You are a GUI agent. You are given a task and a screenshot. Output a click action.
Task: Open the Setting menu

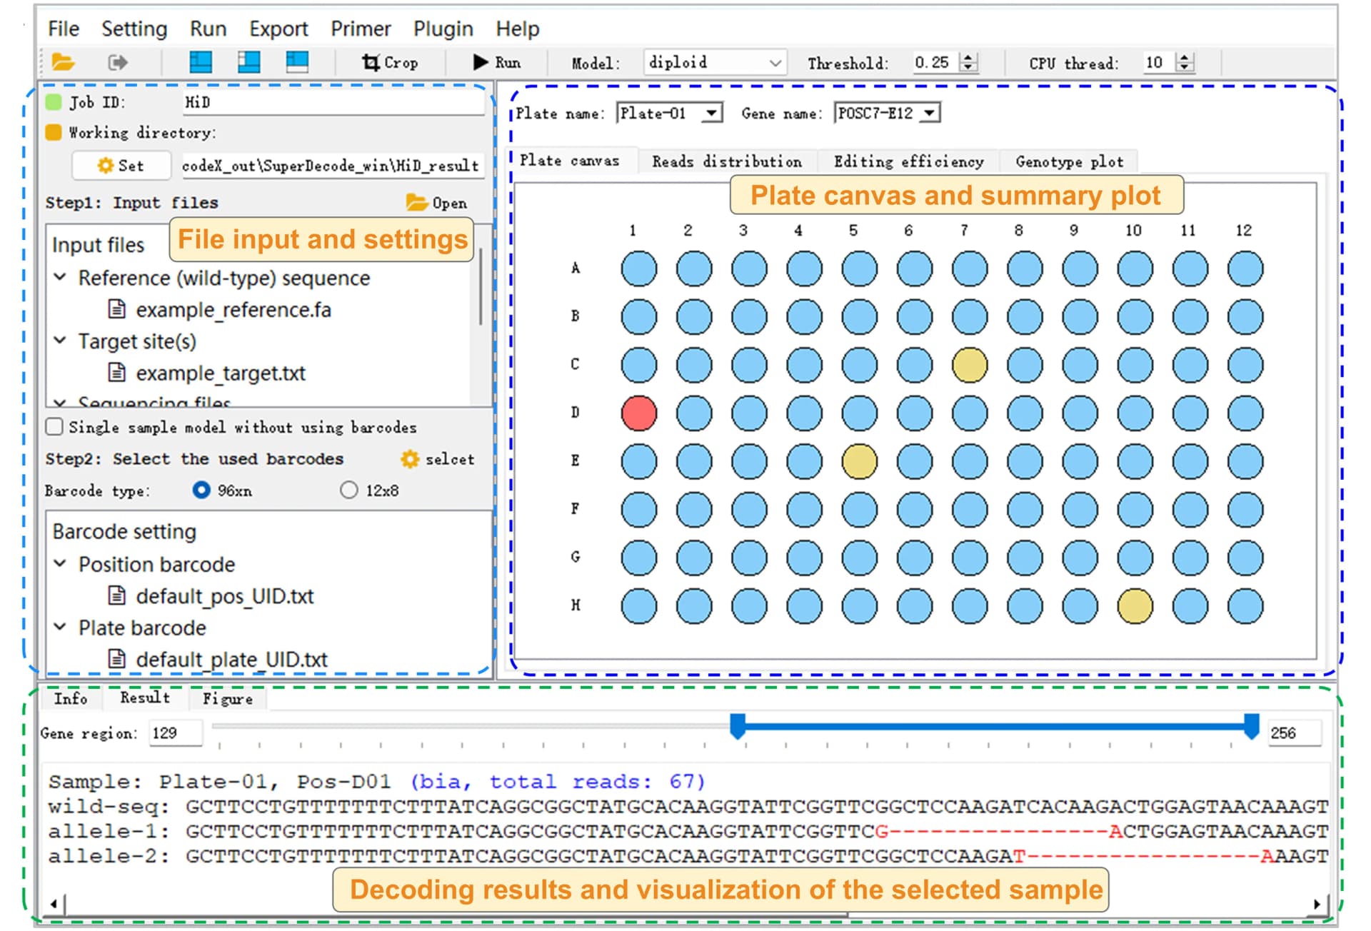click(x=134, y=29)
